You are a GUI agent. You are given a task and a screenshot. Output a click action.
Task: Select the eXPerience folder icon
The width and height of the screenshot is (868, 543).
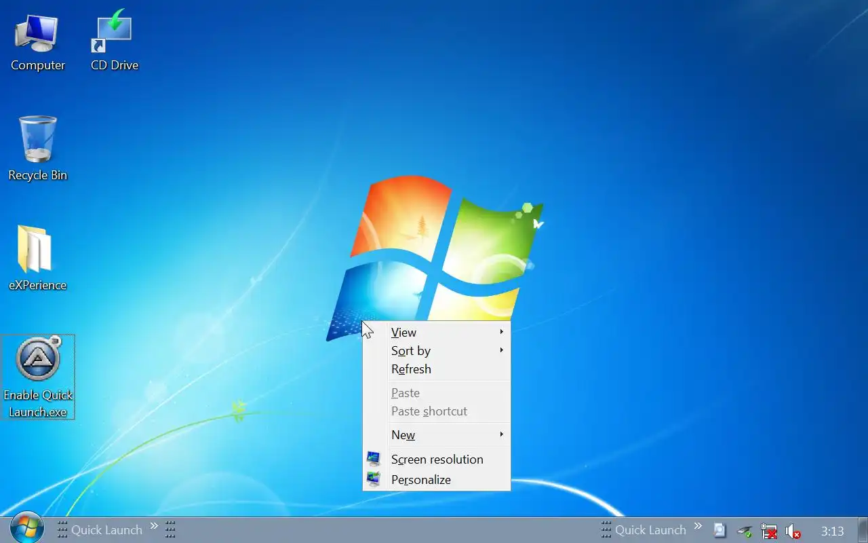37,259
